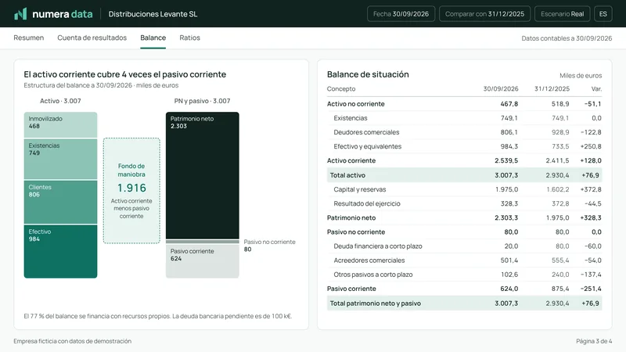Select the Balance tab
626x352 pixels.
153,38
